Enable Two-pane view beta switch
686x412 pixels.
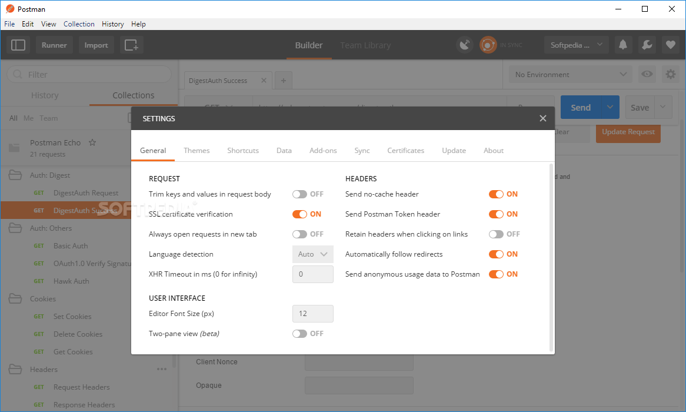pos(299,334)
